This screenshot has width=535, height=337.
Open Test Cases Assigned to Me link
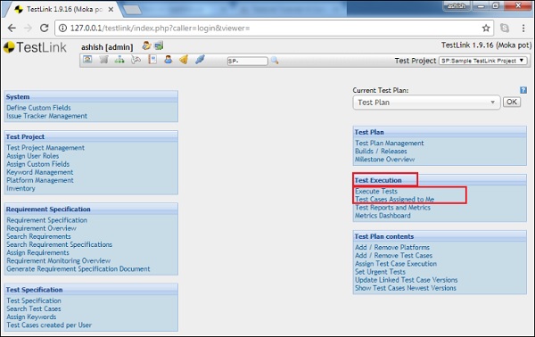(x=394, y=199)
